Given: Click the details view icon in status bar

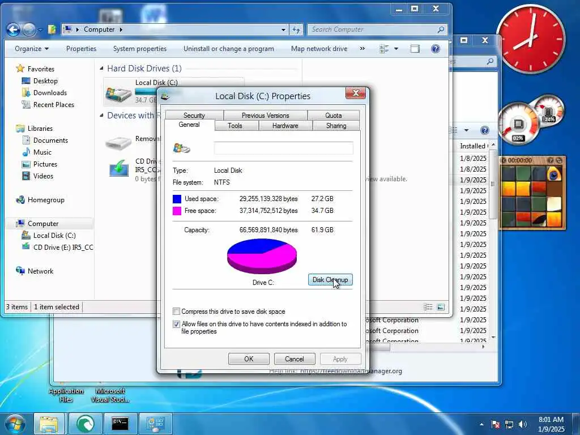Looking at the screenshot, I should coord(428,307).
